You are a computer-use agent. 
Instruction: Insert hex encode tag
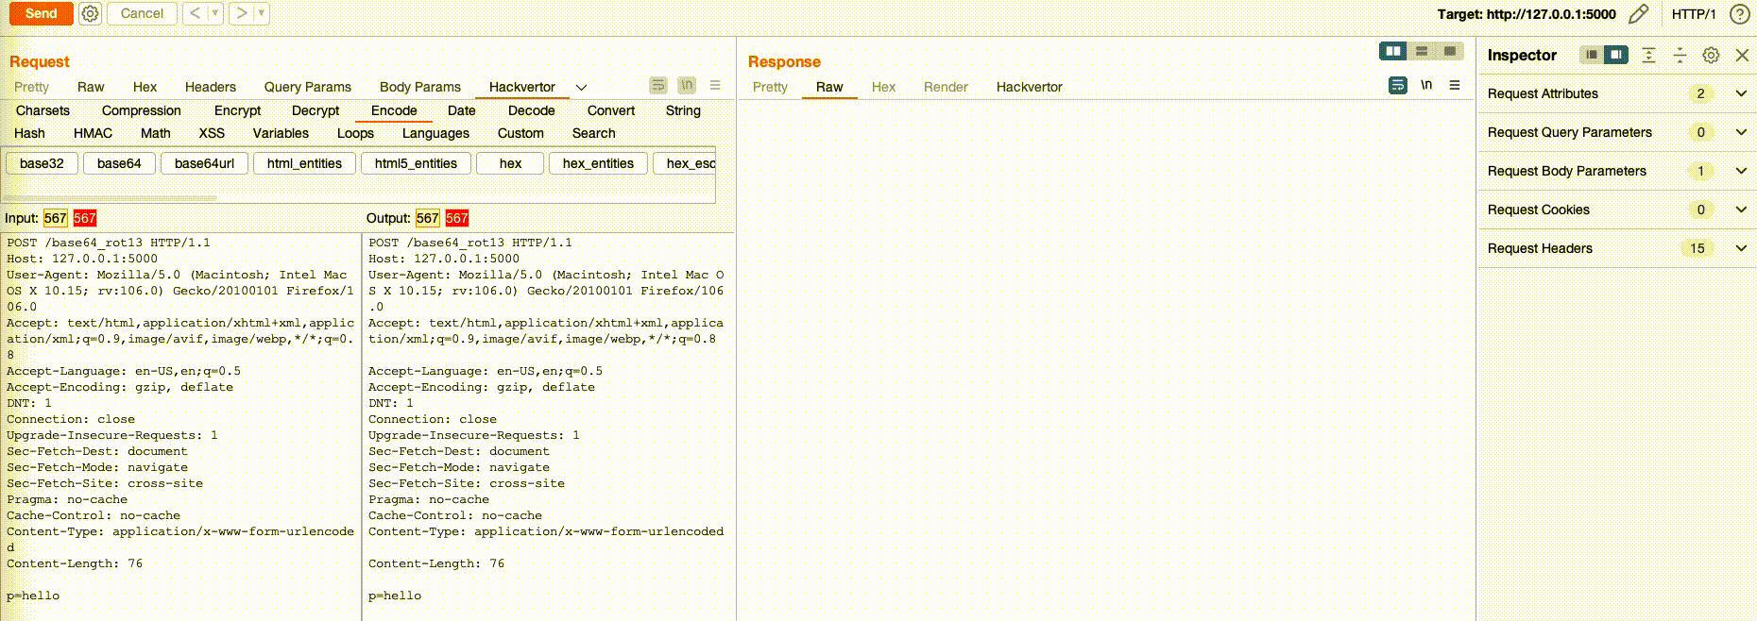coord(510,163)
